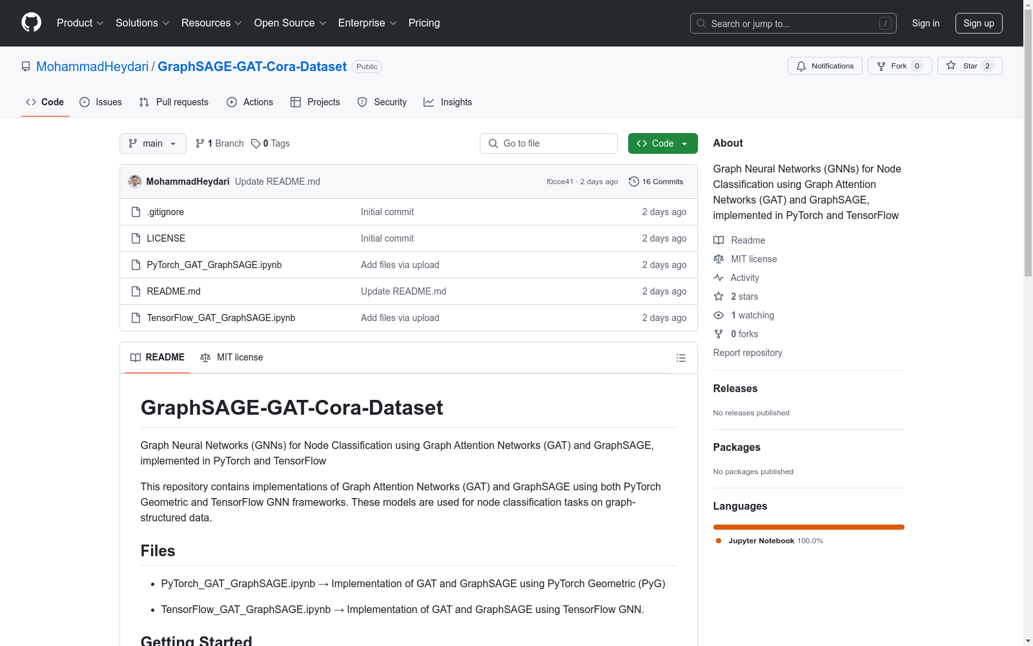Switch to the Code tab
Image resolution: width=1033 pixels, height=646 pixels.
pos(45,102)
